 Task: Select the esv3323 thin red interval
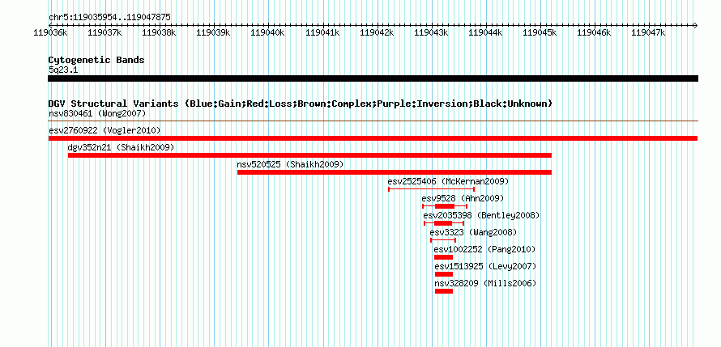(x=443, y=240)
